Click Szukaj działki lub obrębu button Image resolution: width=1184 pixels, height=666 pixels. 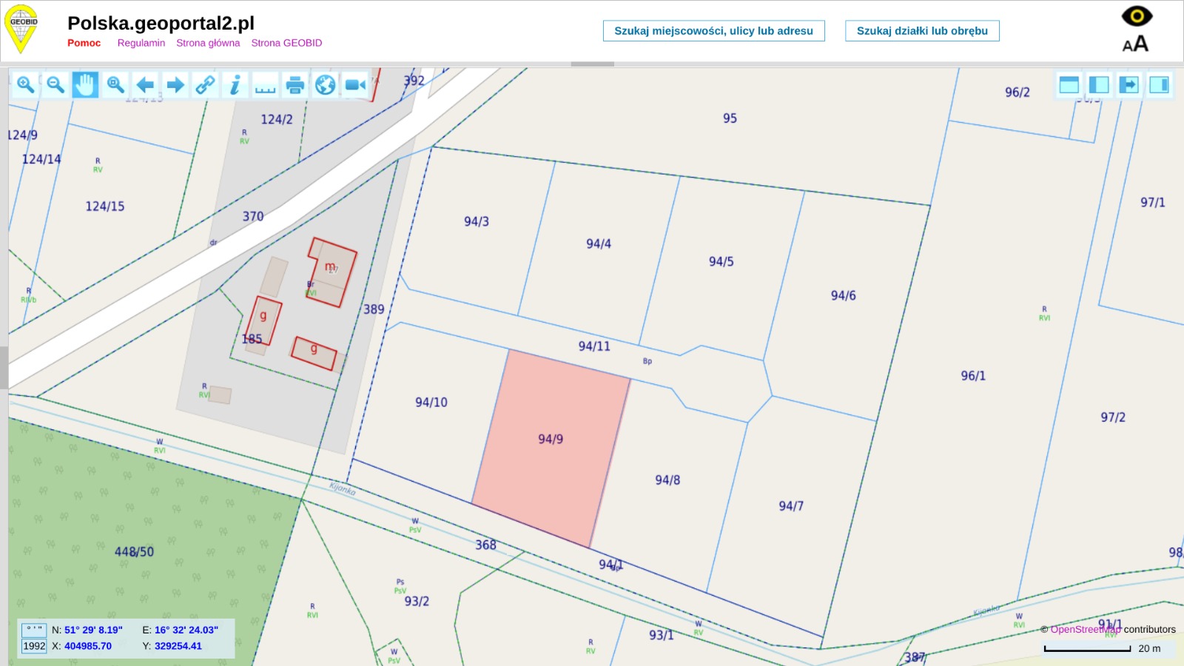(x=922, y=31)
